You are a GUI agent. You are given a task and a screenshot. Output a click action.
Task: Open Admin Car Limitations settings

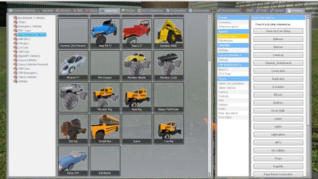pos(233,84)
